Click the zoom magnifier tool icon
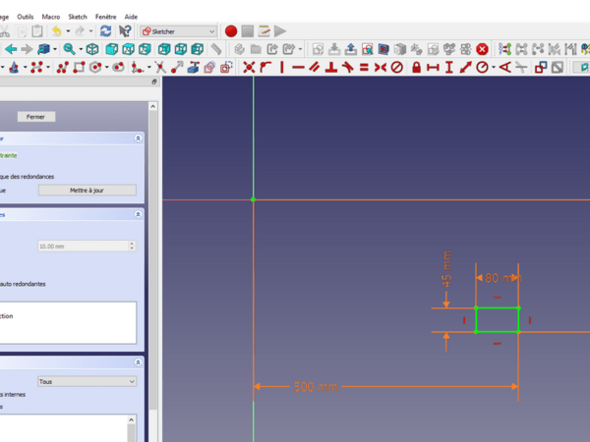 pyautogui.click(x=69, y=49)
